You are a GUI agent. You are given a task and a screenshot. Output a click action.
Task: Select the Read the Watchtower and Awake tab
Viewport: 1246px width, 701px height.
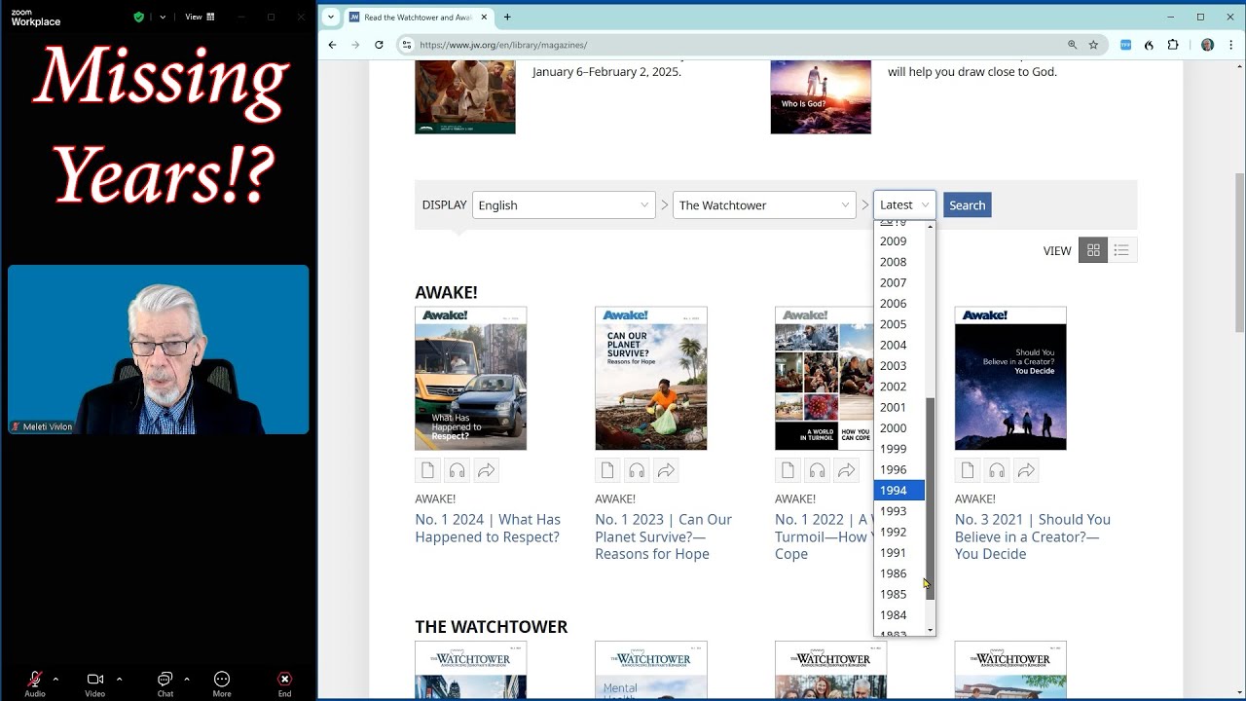pos(419,17)
